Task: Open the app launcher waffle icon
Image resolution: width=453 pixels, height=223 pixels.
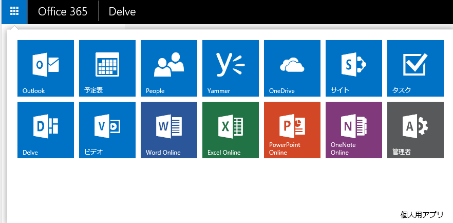Action: click(14, 12)
